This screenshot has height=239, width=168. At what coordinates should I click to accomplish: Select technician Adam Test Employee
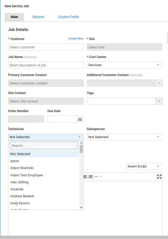click(x=44, y=175)
